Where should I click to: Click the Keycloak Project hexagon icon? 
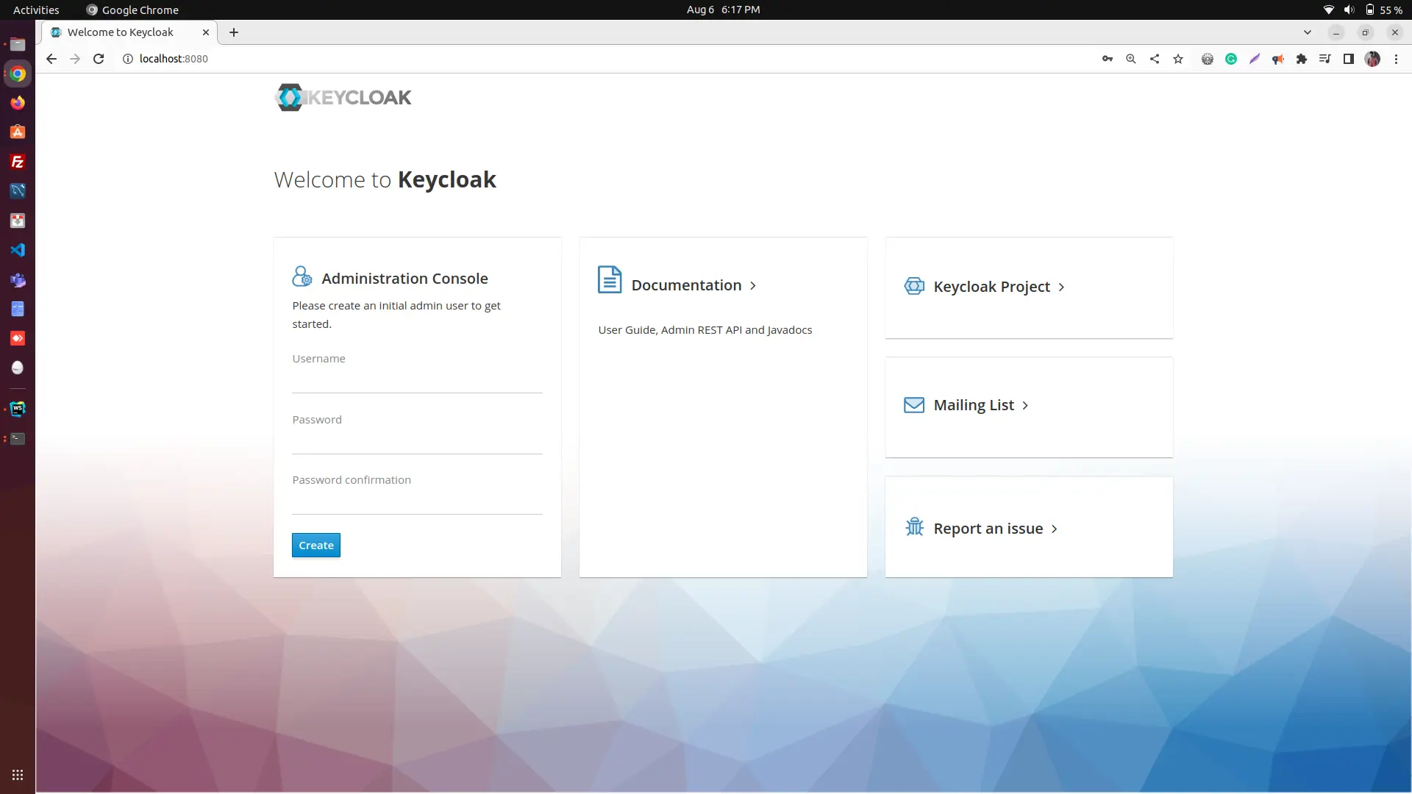tap(914, 286)
